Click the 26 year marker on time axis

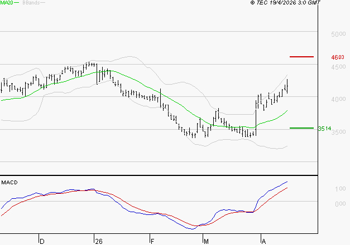click(99, 242)
